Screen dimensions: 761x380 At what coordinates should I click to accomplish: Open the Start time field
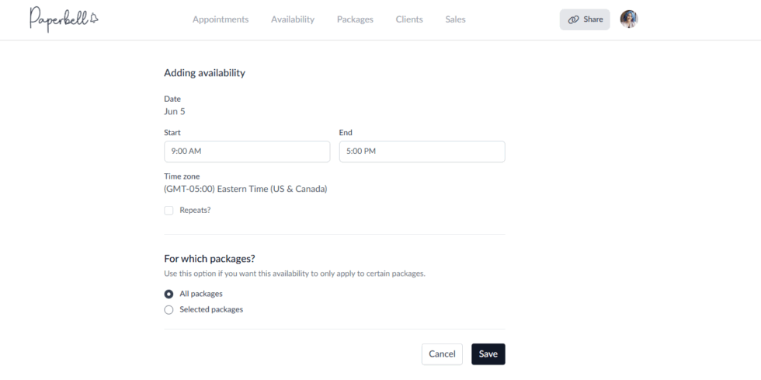tap(247, 152)
